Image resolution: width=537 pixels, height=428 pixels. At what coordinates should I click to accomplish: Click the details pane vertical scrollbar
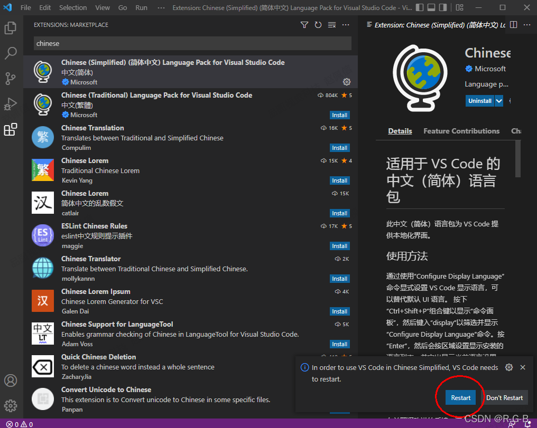(518, 159)
